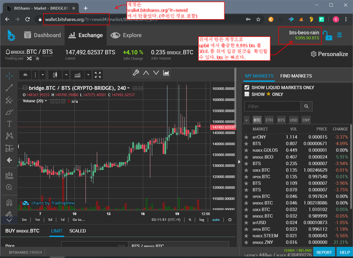353x258 pixels.
Task: Open the Explore page
Action: [x=126, y=35]
